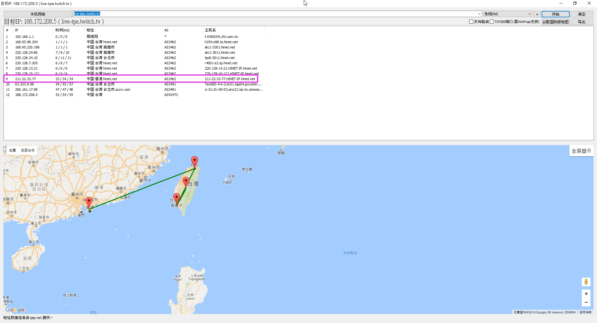The width and height of the screenshot is (597, 323).
Task: Select hop IP 220.128.24.10
Action: click(x=26, y=58)
